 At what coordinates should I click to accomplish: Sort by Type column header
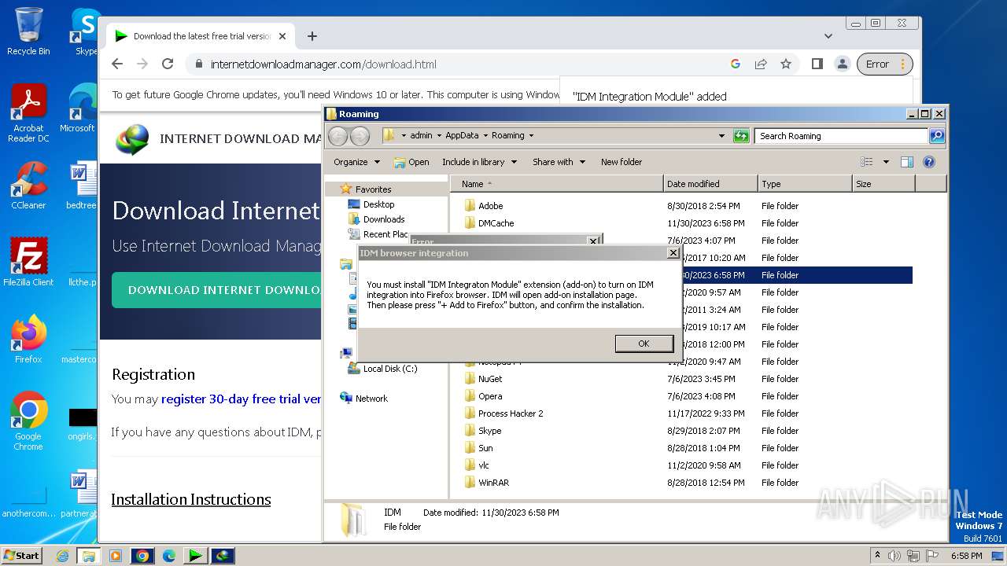pyautogui.click(x=805, y=184)
